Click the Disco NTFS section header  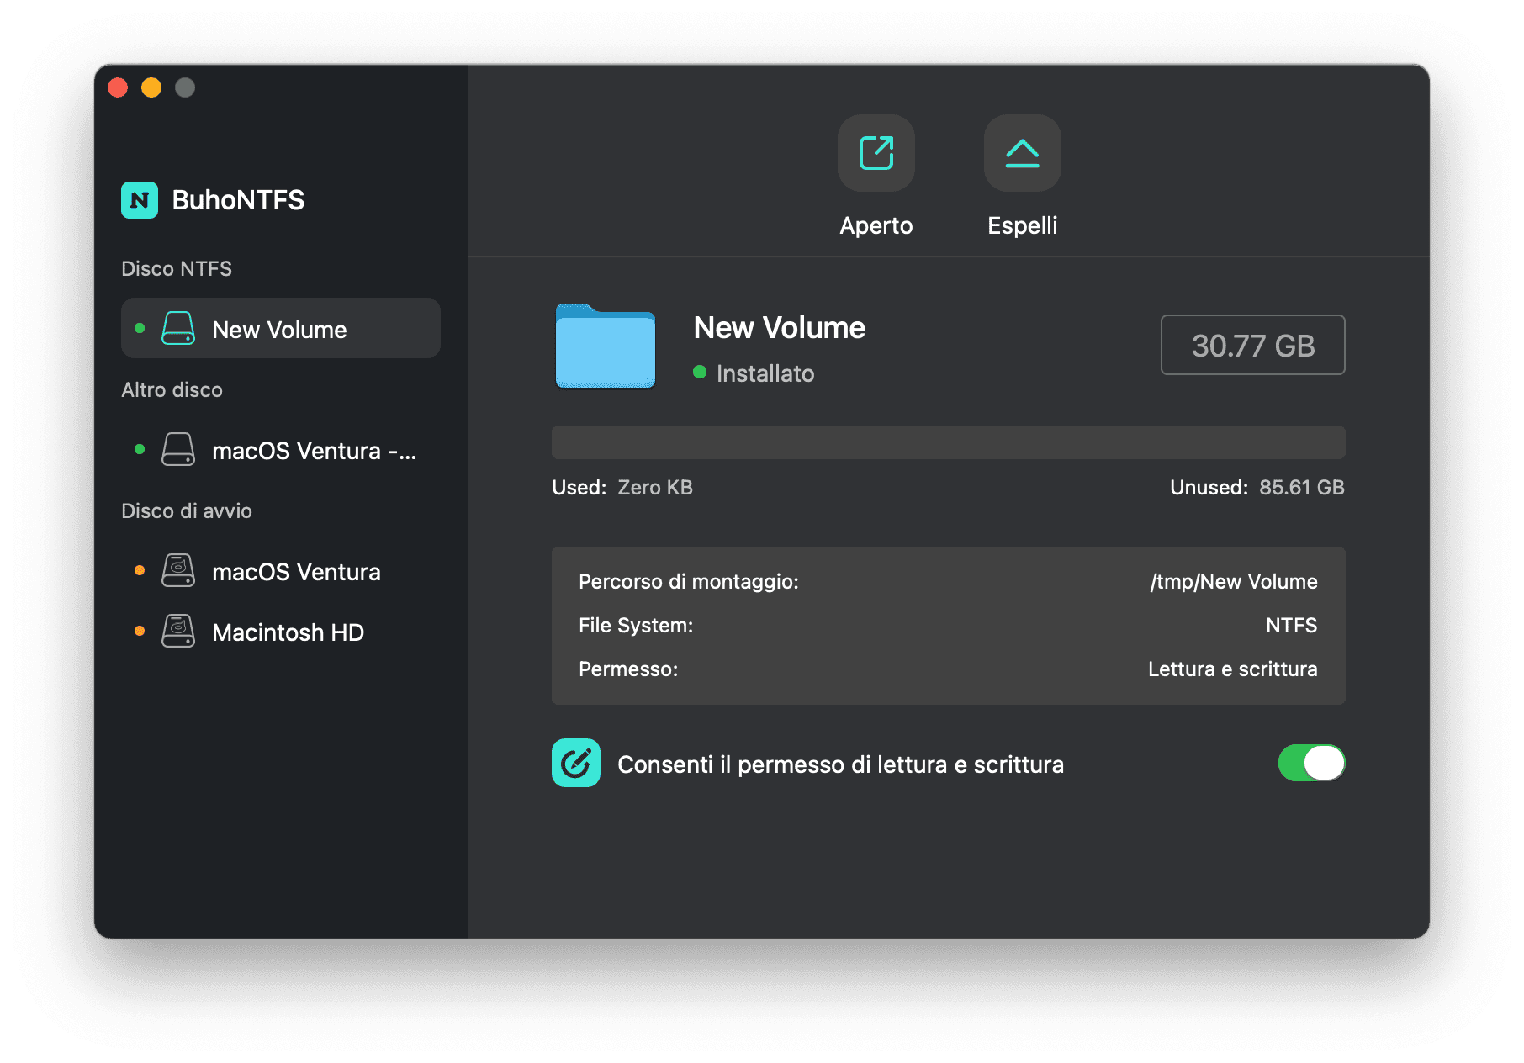click(177, 268)
